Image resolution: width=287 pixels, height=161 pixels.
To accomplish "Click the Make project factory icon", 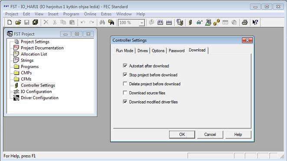I will point(169,23).
